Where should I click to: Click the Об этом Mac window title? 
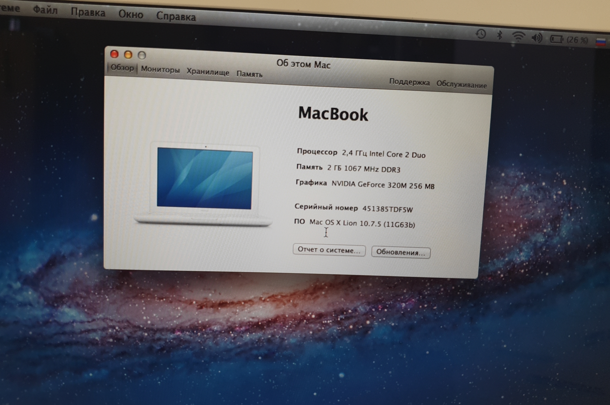tap(303, 64)
